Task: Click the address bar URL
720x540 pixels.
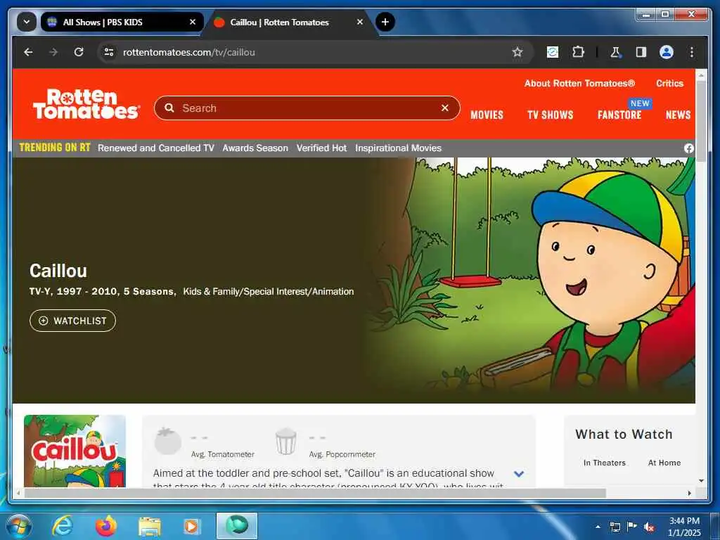Action: click(x=188, y=52)
